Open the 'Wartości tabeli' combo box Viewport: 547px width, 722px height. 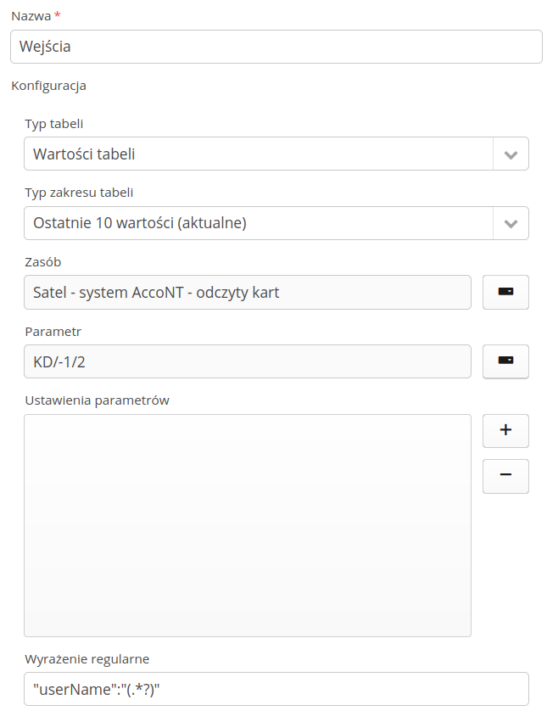(x=259, y=154)
